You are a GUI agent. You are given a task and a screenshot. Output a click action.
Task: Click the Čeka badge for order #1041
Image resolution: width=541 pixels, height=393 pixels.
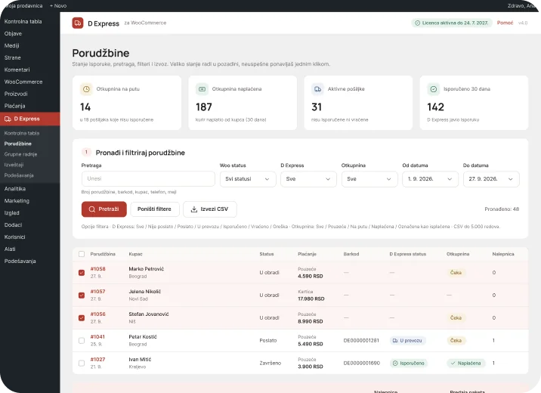point(456,341)
